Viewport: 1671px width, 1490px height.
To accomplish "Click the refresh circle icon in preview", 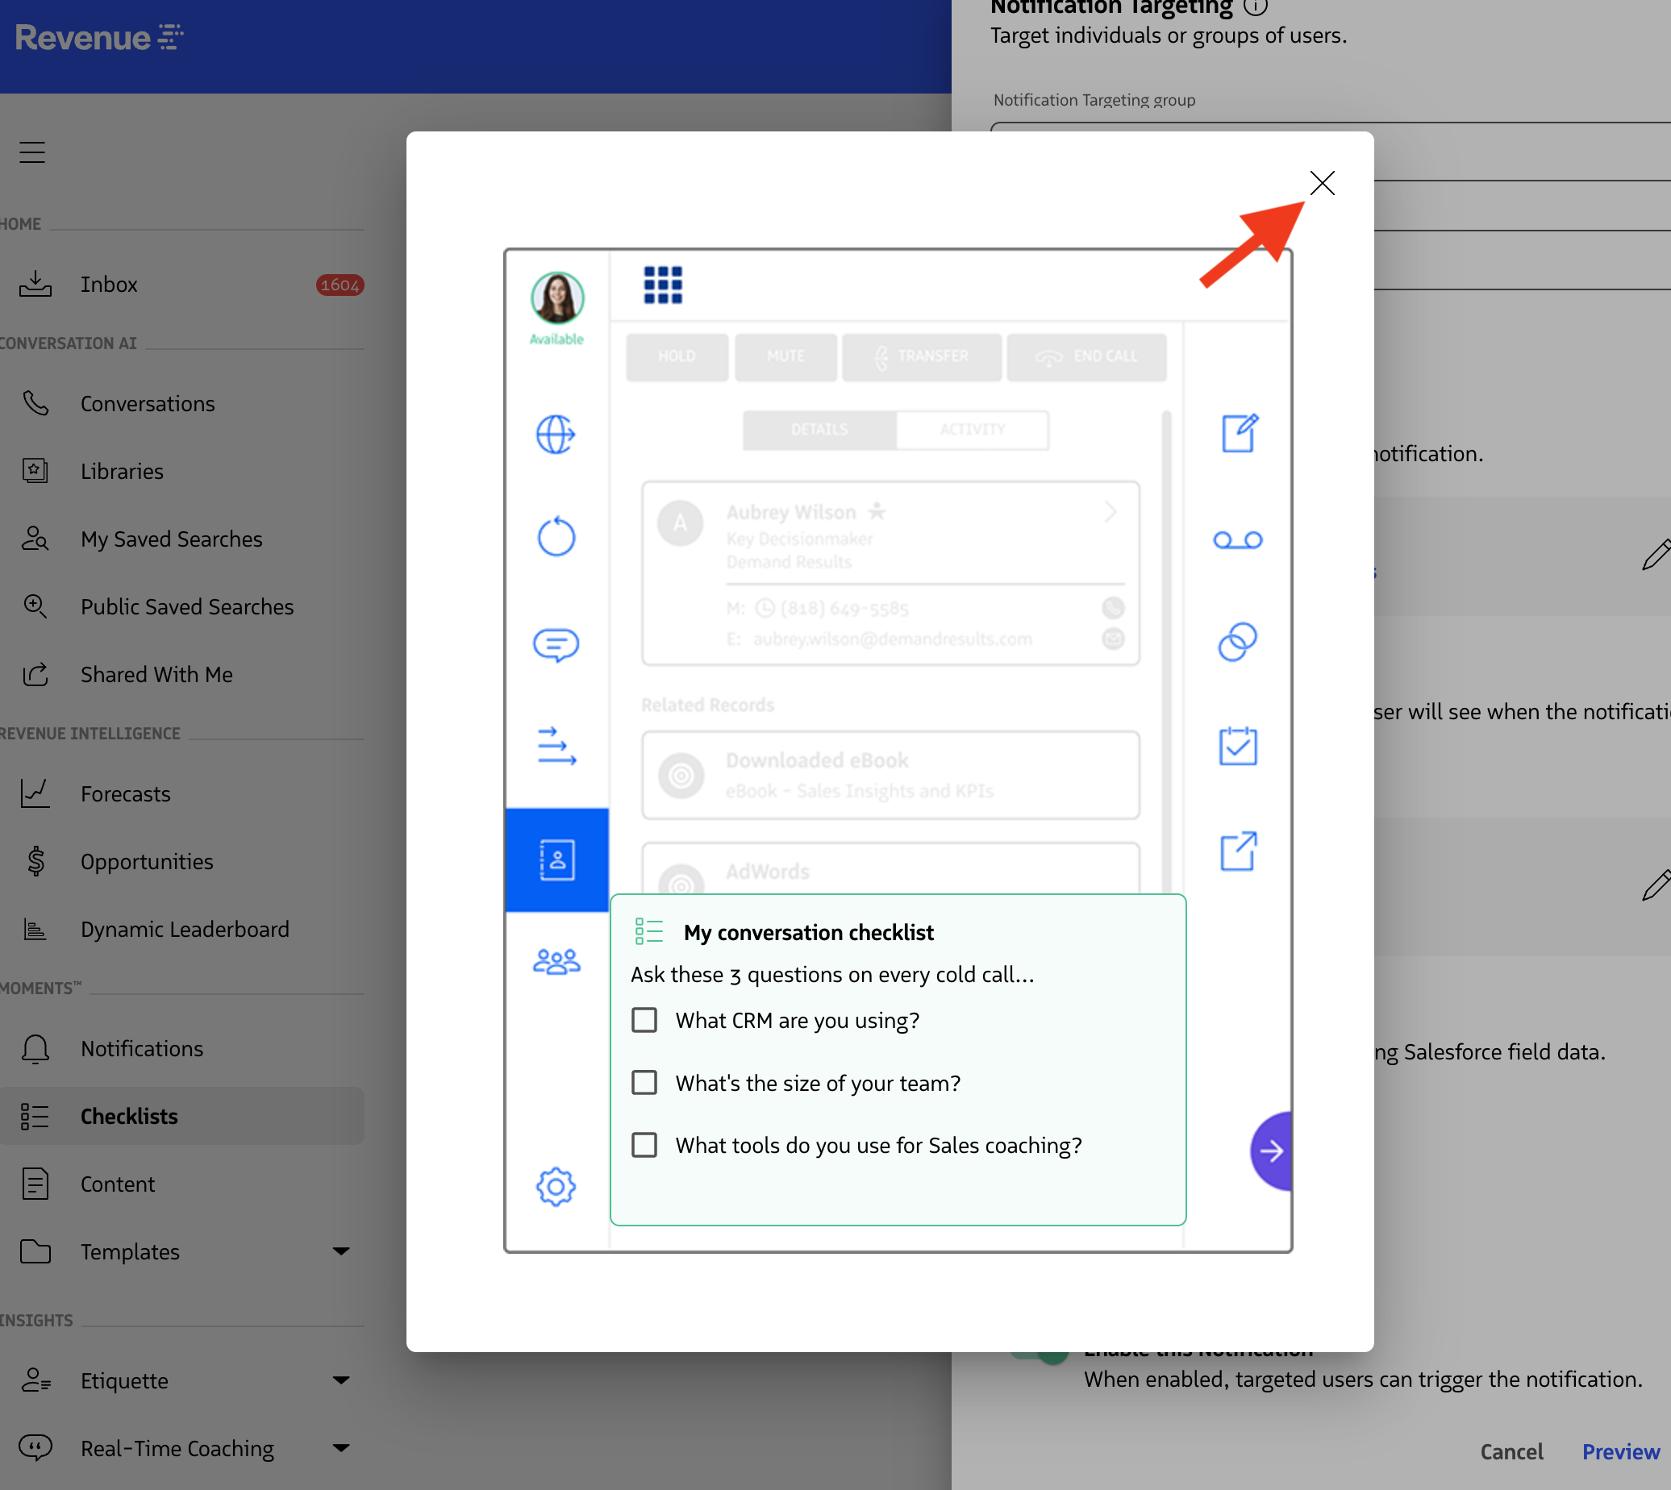I will click(x=556, y=536).
